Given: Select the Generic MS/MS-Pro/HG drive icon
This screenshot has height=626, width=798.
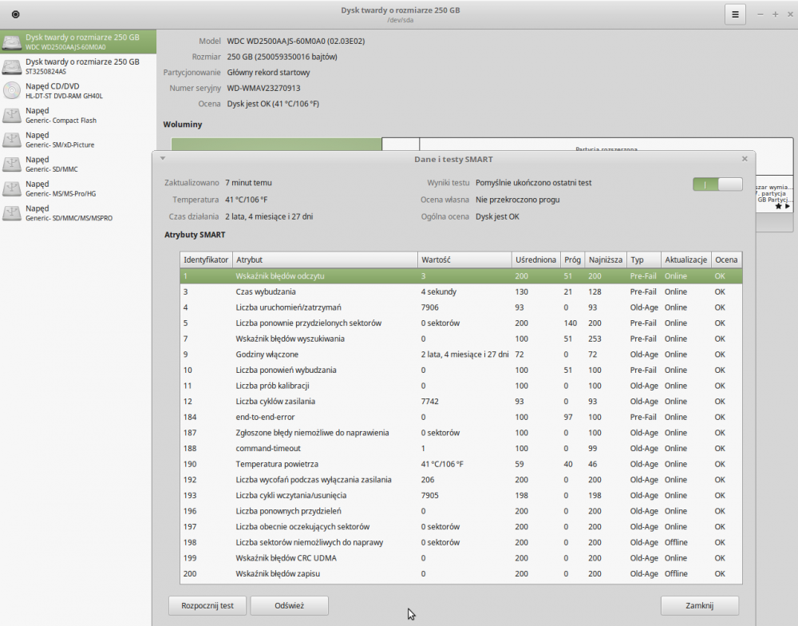Looking at the screenshot, I should pos(12,188).
